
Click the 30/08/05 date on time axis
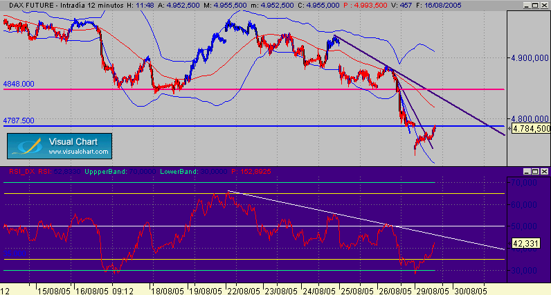tap(471, 291)
